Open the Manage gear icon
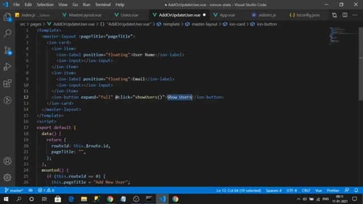This screenshot has width=363, height=204. click(7, 177)
